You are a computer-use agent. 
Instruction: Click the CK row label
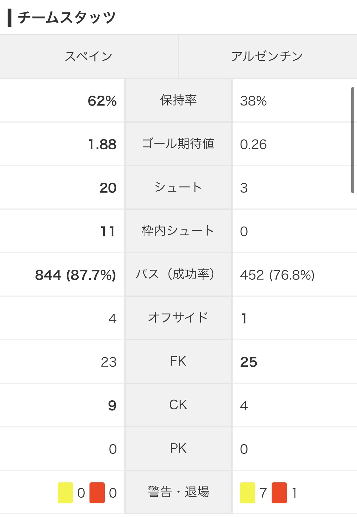(x=178, y=405)
